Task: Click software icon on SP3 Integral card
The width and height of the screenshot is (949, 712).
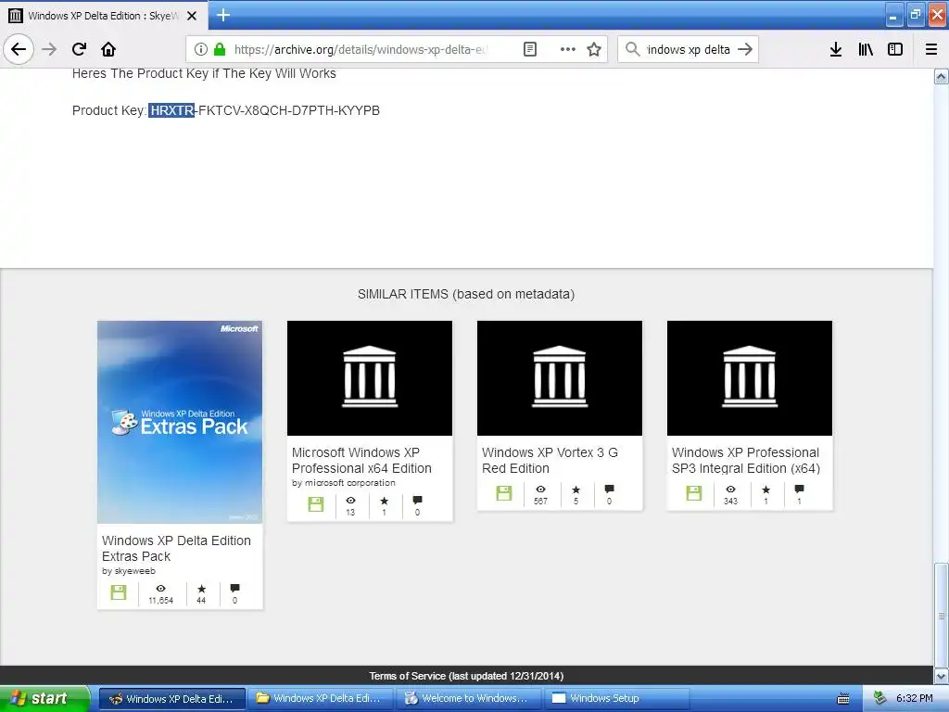Action: (x=694, y=493)
